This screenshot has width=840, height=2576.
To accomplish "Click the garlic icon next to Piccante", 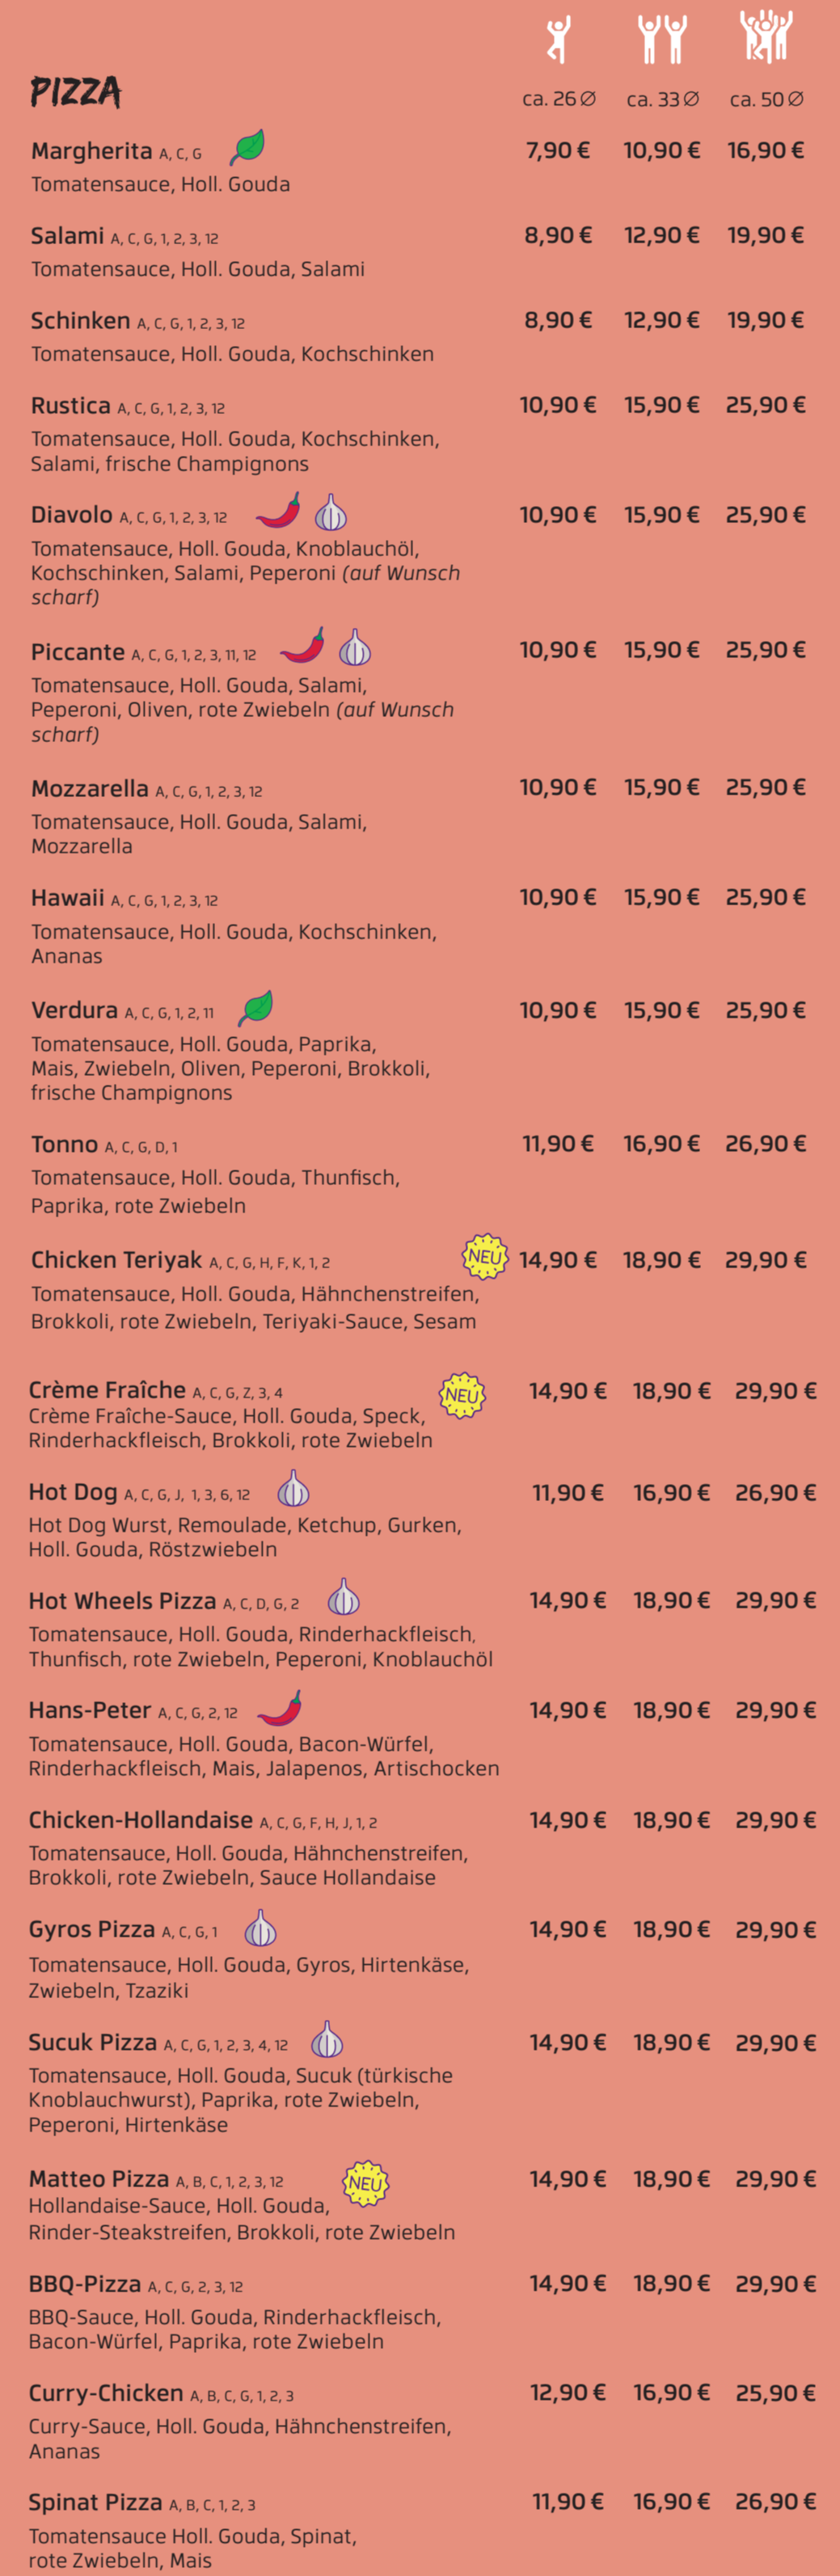I will coord(355,649).
